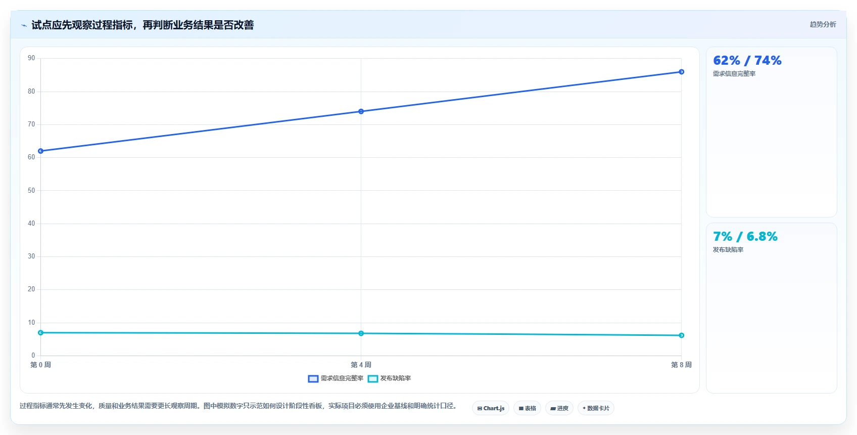Click the 需求信息完整率 legend label text
The width and height of the screenshot is (857, 435).
342,378
